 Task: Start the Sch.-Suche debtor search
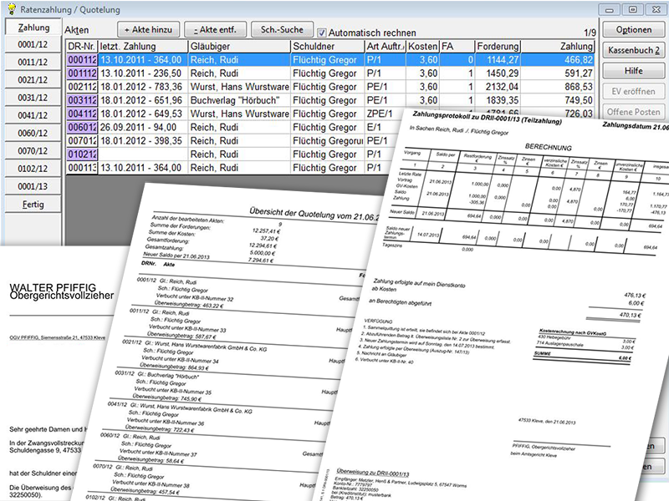(x=282, y=30)
